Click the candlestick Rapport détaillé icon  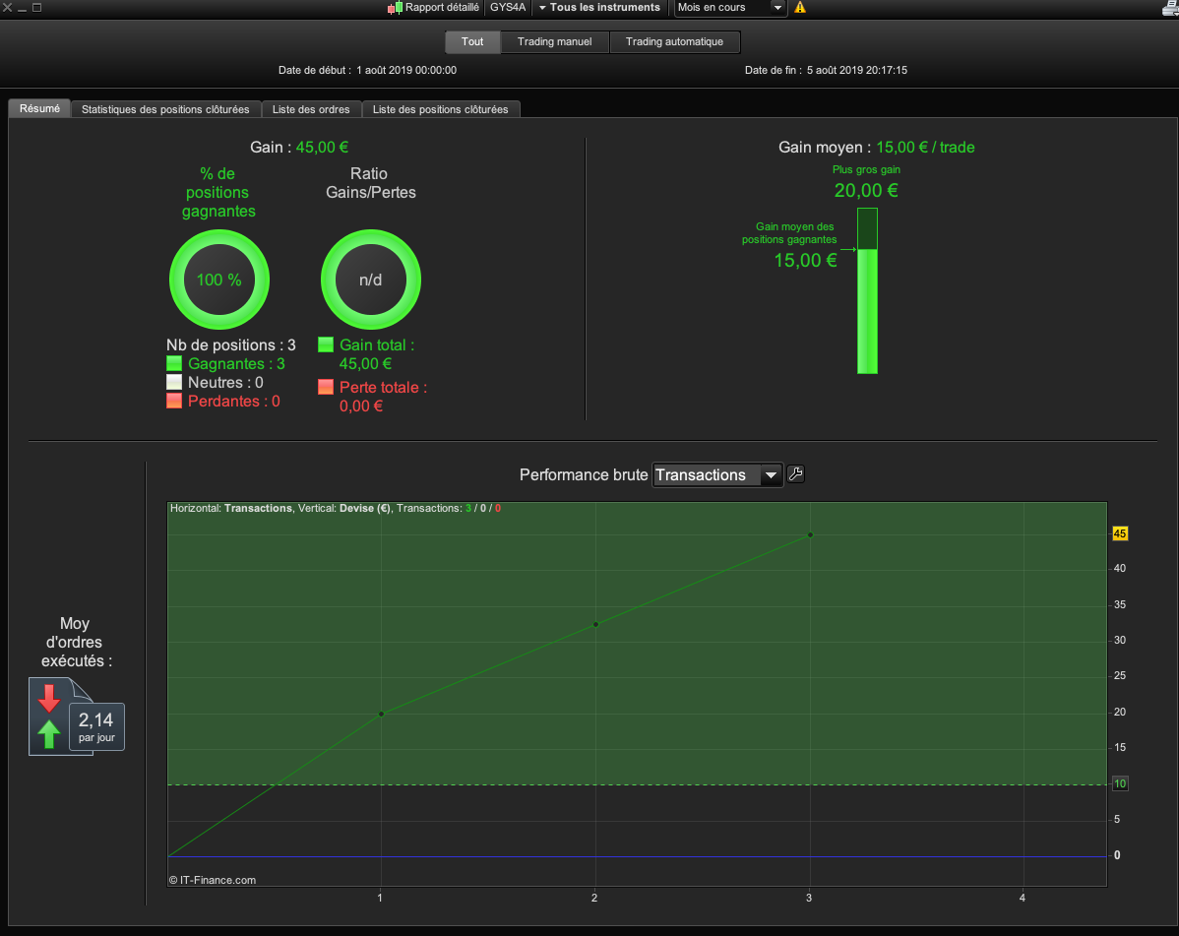(395, 8)
